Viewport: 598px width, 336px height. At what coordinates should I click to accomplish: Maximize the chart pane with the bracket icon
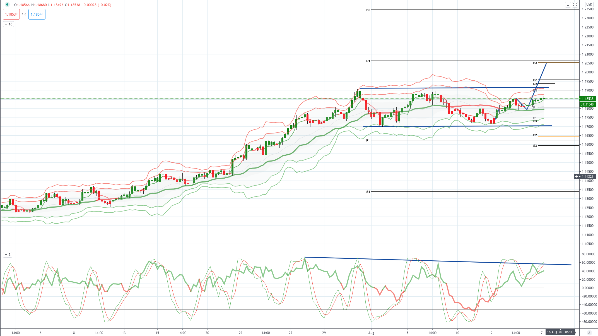pyautogui.click(x=575, y=5)
